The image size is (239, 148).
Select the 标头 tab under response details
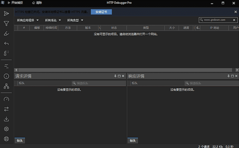[133, 140]
